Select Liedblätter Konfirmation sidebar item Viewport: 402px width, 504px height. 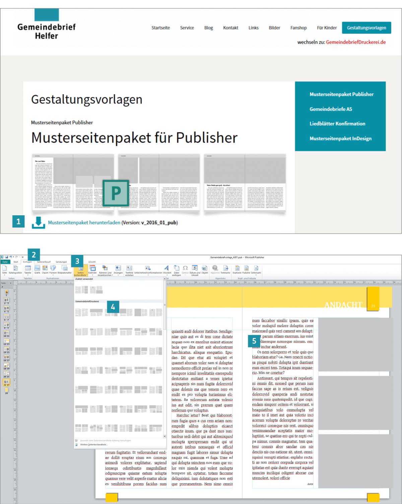point(337,124)
